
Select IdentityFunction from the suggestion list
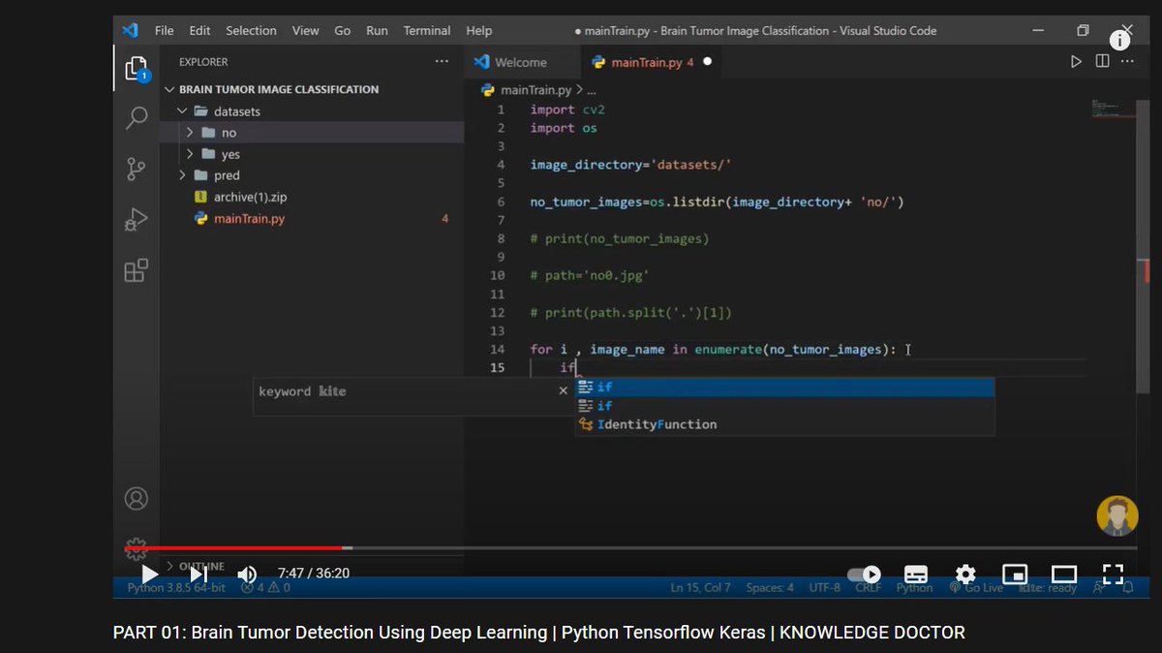658,423
